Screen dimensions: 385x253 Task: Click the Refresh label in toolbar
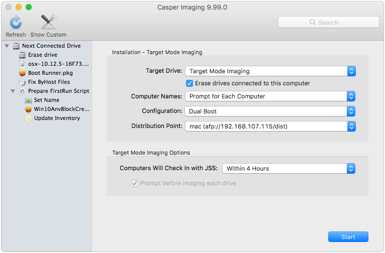coord(16,35)
